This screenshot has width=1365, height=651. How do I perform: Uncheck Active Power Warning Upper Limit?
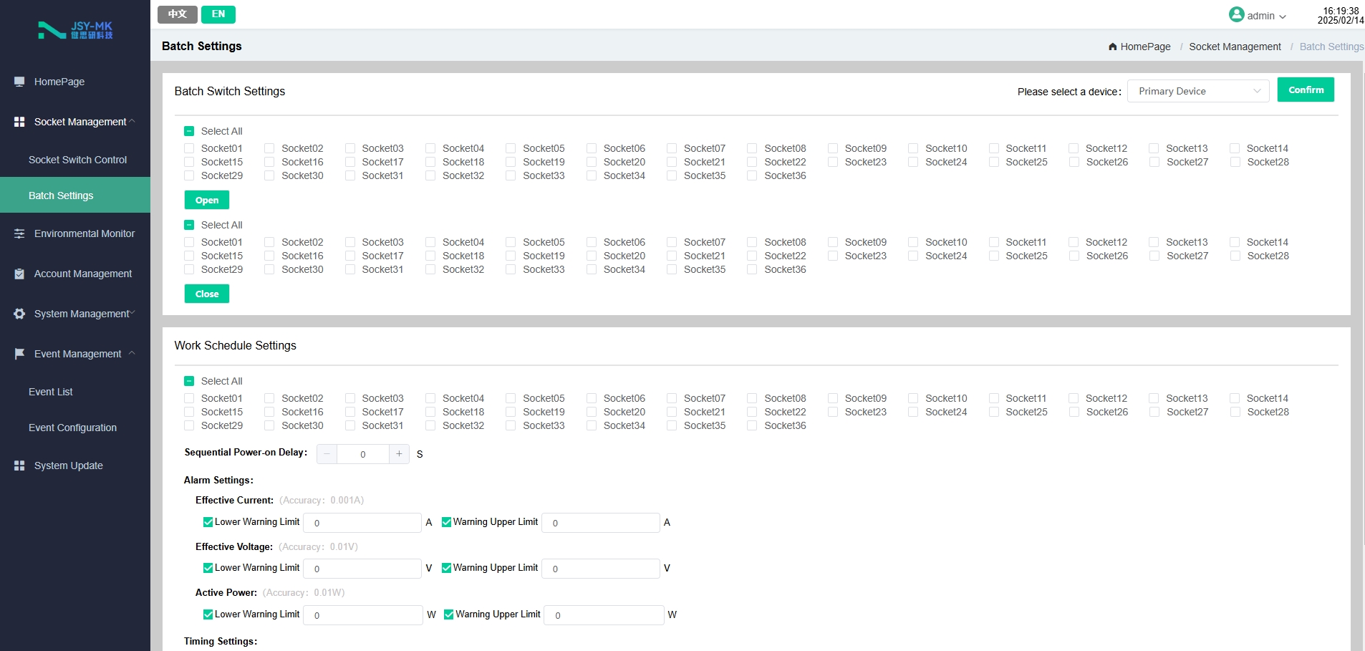click(449, 614)
